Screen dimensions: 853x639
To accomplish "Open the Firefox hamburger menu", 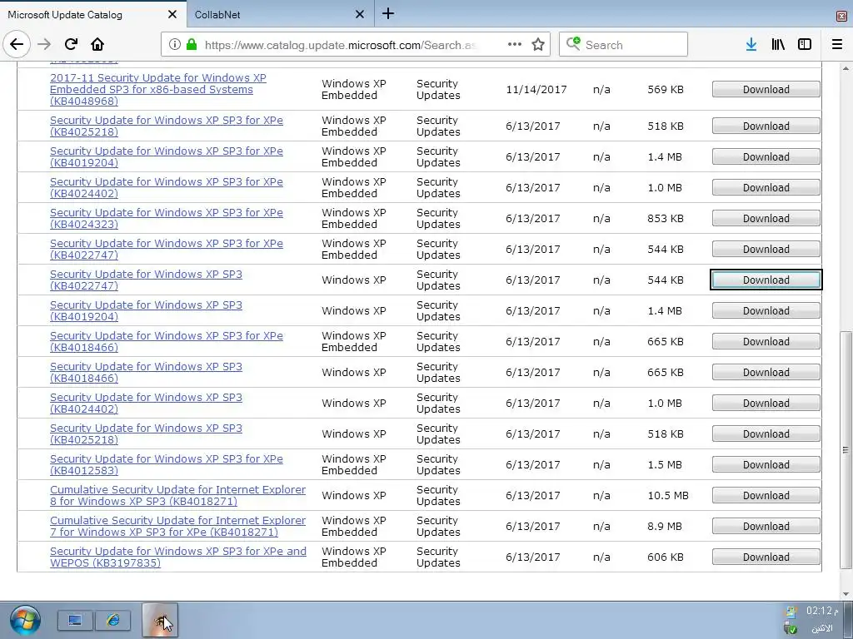I will click(837, 45).
